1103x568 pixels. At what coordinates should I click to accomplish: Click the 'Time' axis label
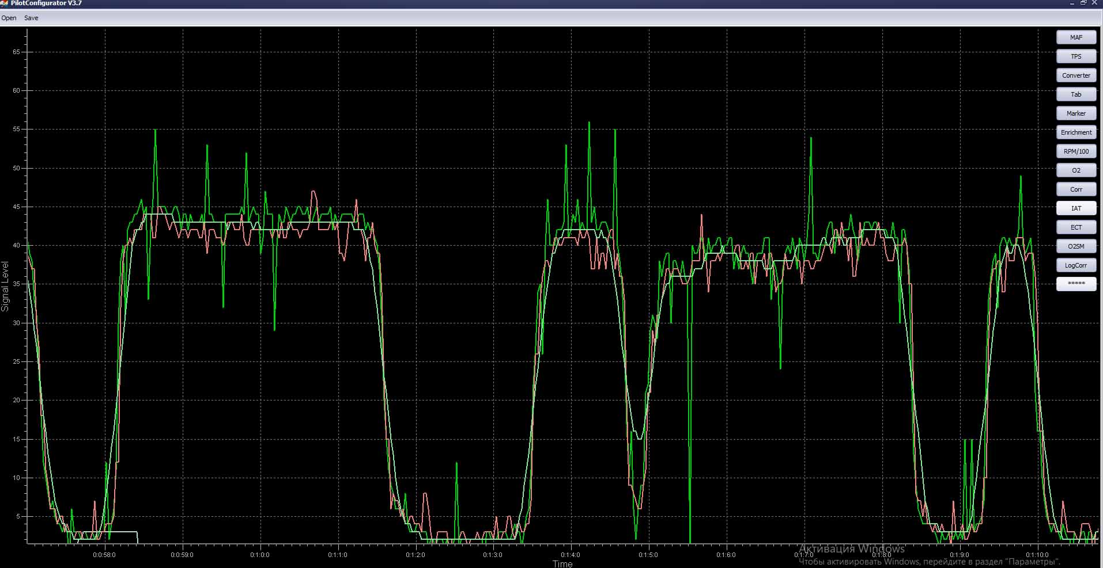(562, 564)
